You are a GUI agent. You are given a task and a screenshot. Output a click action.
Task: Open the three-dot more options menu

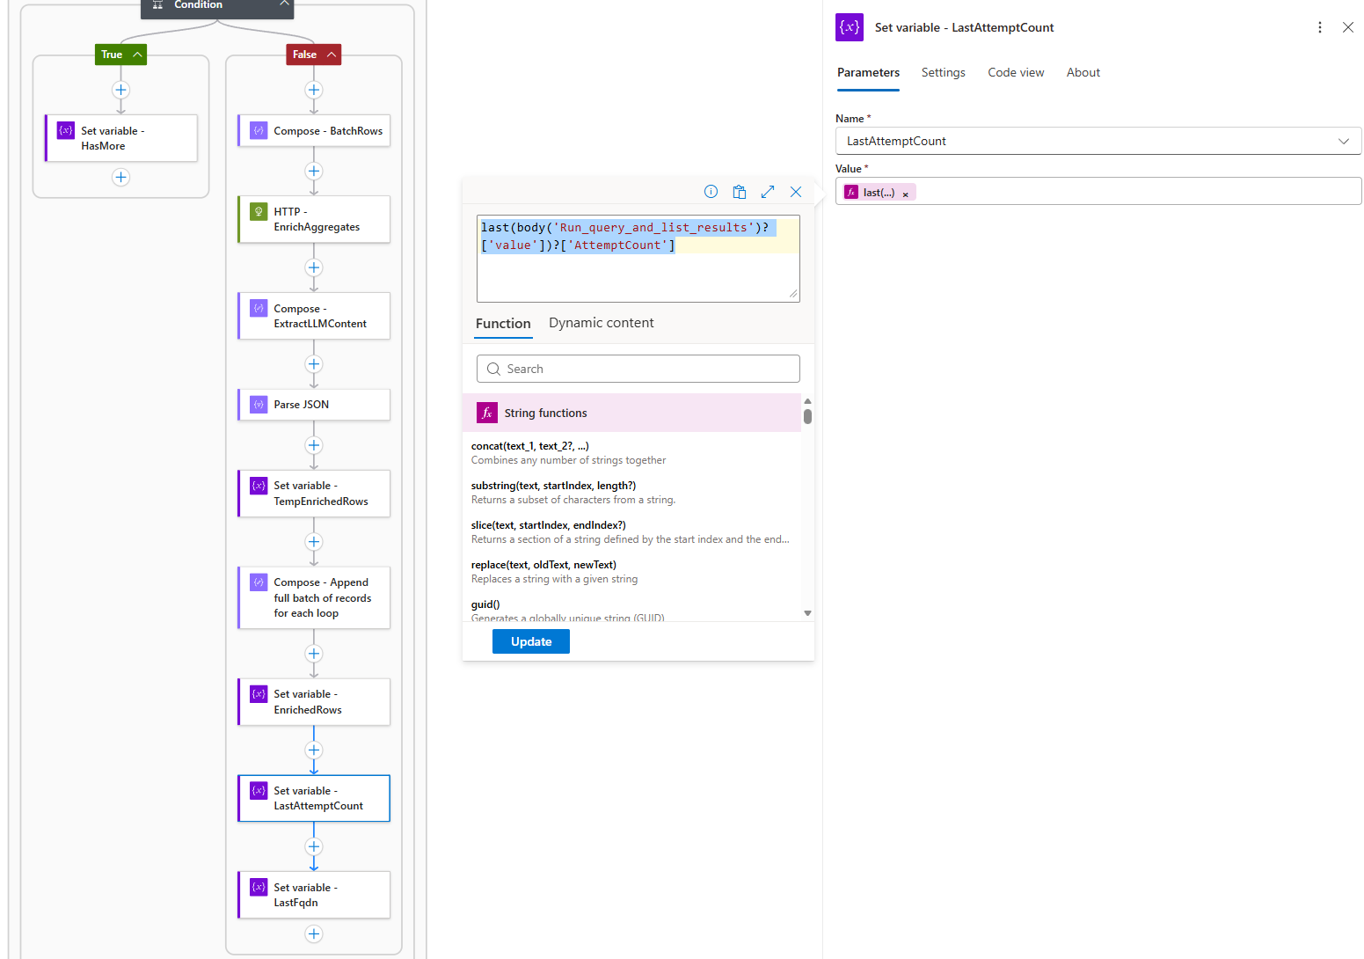pyautogui.click(x=1319, y=27)
